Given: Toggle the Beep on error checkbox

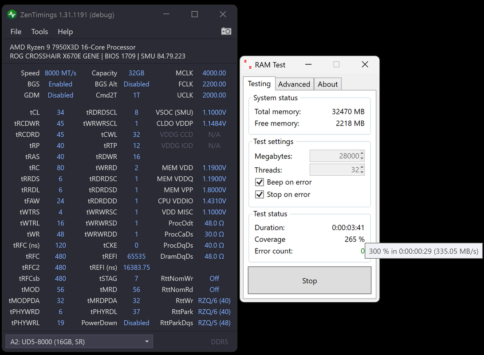Looking at the screenshot, I should click(x=259, y=182).
